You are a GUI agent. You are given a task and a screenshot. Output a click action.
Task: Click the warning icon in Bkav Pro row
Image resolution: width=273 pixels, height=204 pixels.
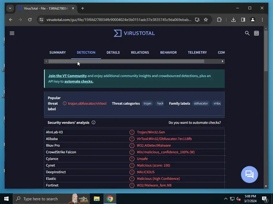click(132, 145)
